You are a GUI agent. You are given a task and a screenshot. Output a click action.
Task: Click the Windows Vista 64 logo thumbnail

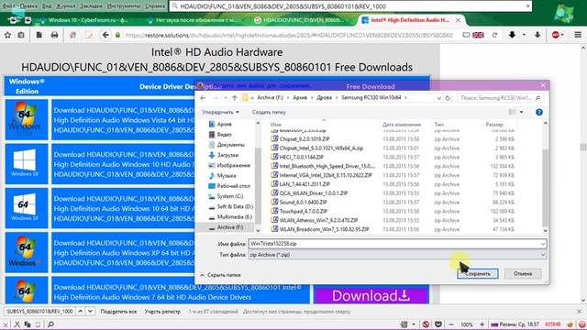click(x=27, y=120)
